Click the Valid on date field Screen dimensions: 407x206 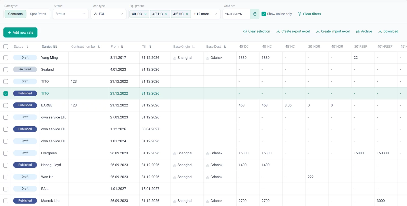point(237,14)
